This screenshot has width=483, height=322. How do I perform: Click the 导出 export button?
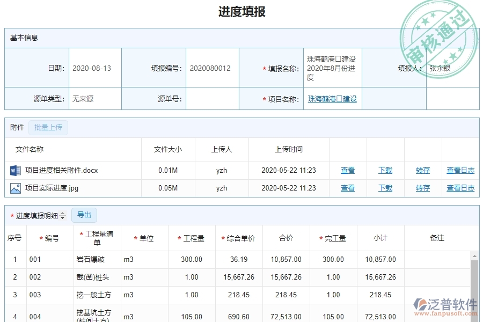[x=84, y=215]
